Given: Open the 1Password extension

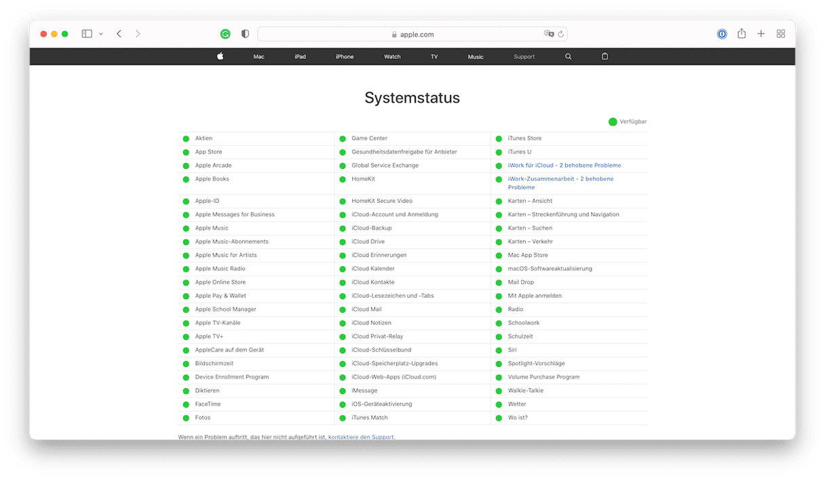Looking at the screenshot, I should (722, 34).
